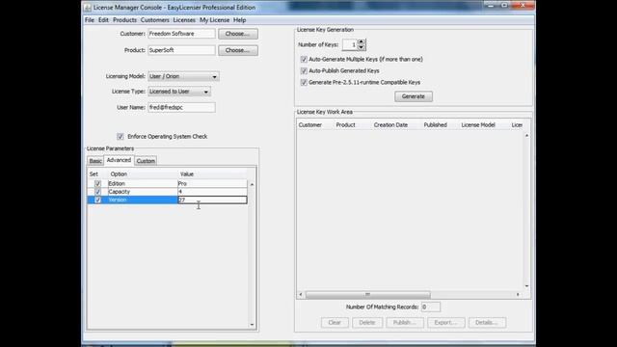Image resolution: width=617 pixels, height=347 pixels.
Task: Open the Licensing Model dropdown
Action: (183, 76)
